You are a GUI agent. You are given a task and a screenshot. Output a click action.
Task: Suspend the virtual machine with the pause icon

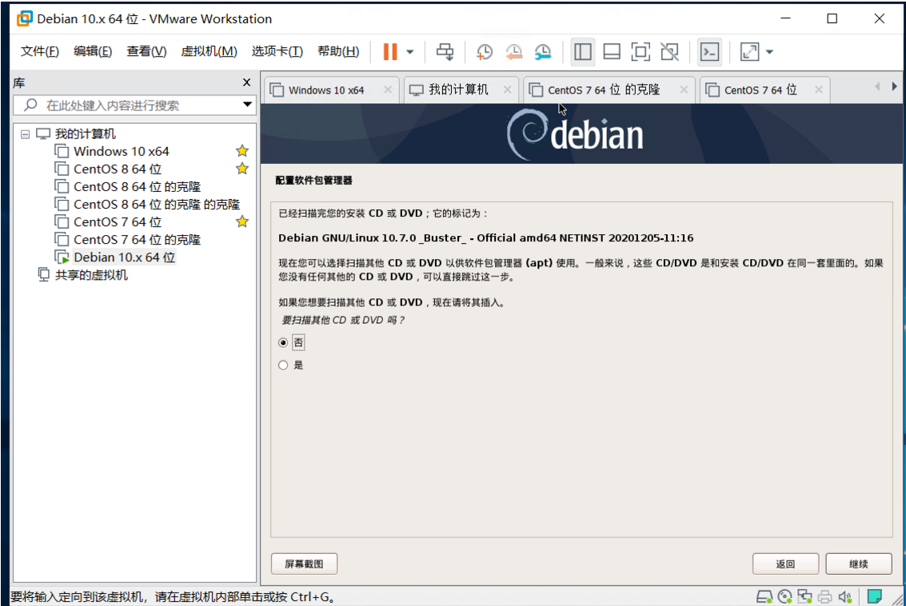click(x=390, y=51)
